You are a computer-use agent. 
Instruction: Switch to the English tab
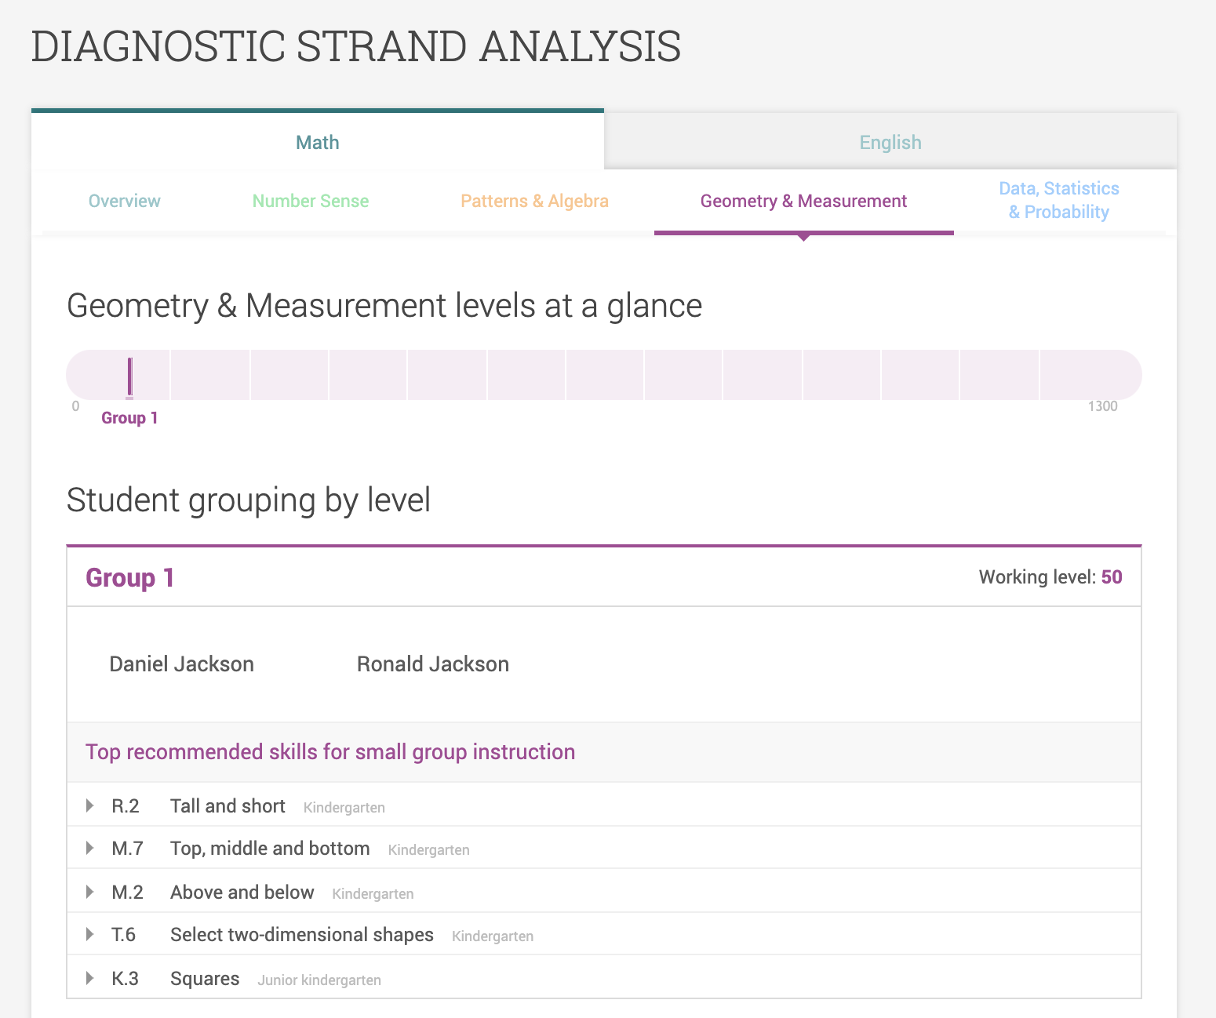pos(890,142)
